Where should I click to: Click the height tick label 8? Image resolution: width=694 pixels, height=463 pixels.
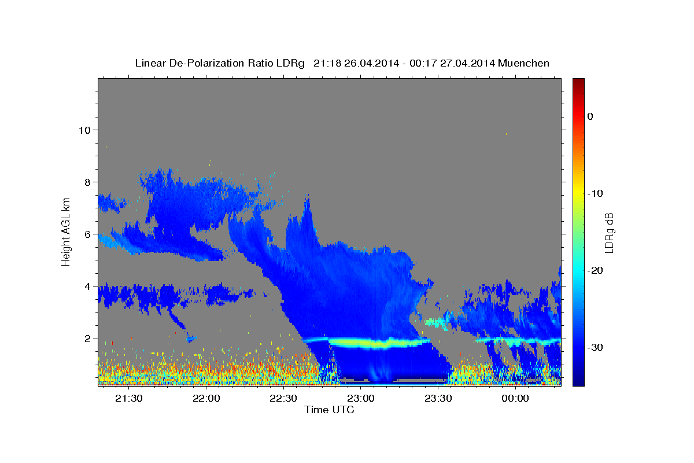click(87, 182)
